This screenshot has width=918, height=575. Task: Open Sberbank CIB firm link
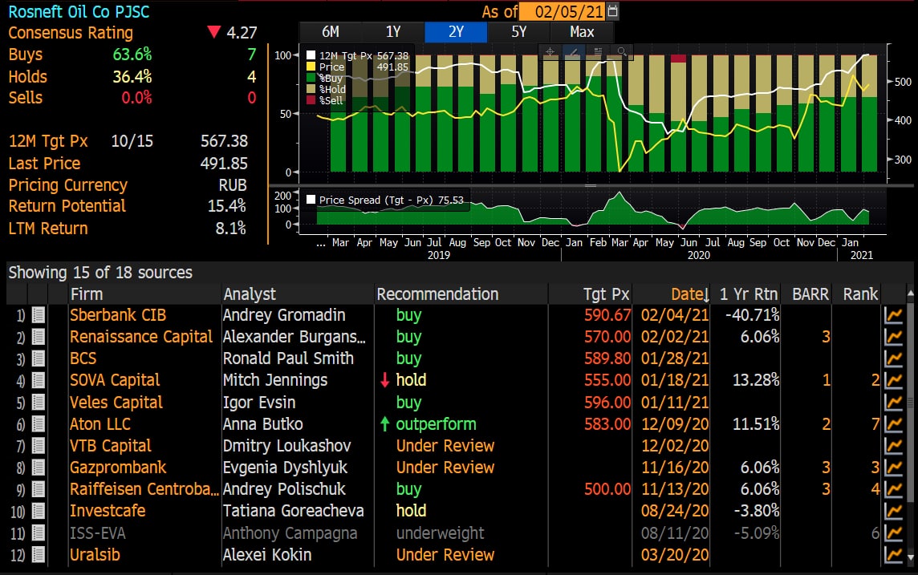[118, 315]
